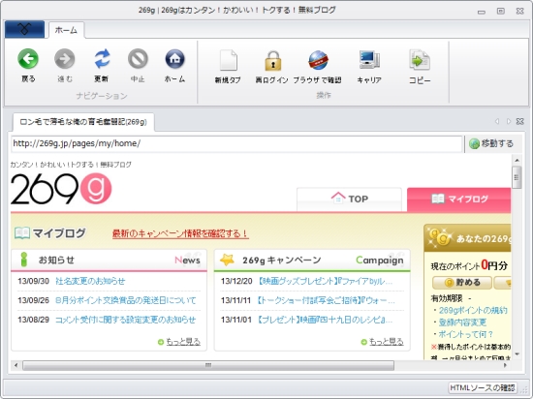Switch to the マイブログ pink site tab
This screenshot has width=533, height=399.
click(x=459, y=199)
